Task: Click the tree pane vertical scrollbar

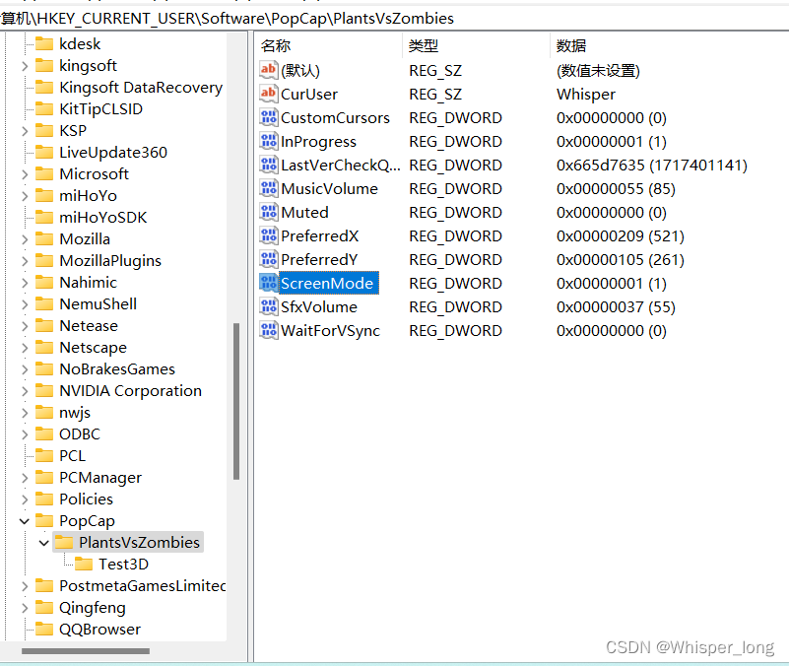Action: 236,401
